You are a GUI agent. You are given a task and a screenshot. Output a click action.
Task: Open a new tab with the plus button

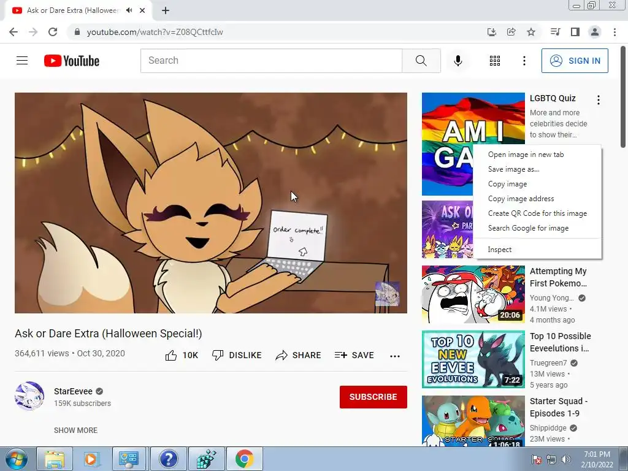click(x=166, y=10)
